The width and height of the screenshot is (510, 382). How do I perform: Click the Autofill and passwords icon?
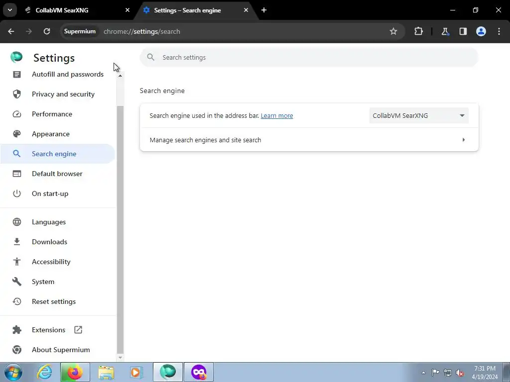[17, 75]
